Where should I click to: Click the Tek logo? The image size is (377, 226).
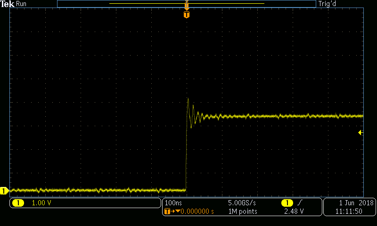8,4
